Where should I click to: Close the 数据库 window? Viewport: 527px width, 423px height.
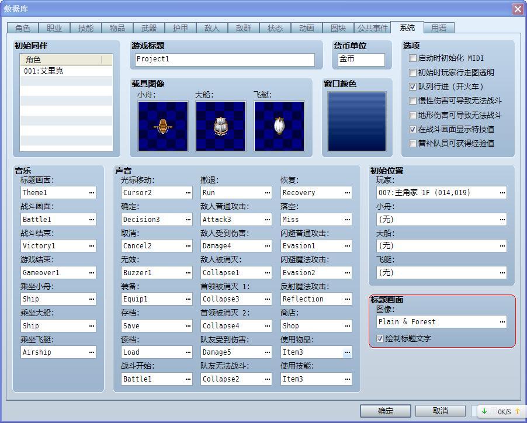click(518, 9)
